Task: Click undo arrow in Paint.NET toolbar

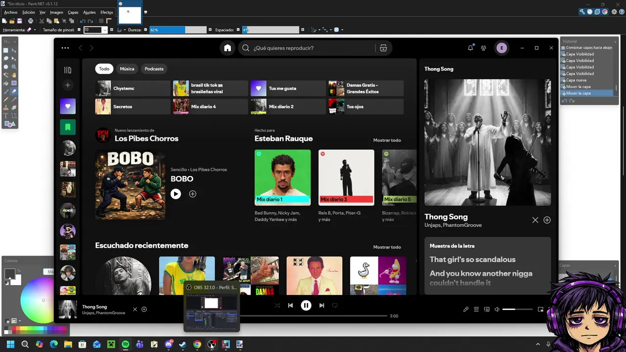Action: pyautogui.click(x=83, y=21)
